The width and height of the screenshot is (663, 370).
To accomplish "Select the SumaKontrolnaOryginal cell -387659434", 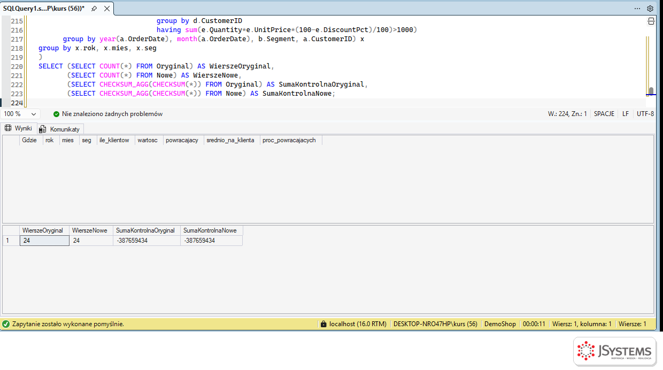I will point(147,241).
